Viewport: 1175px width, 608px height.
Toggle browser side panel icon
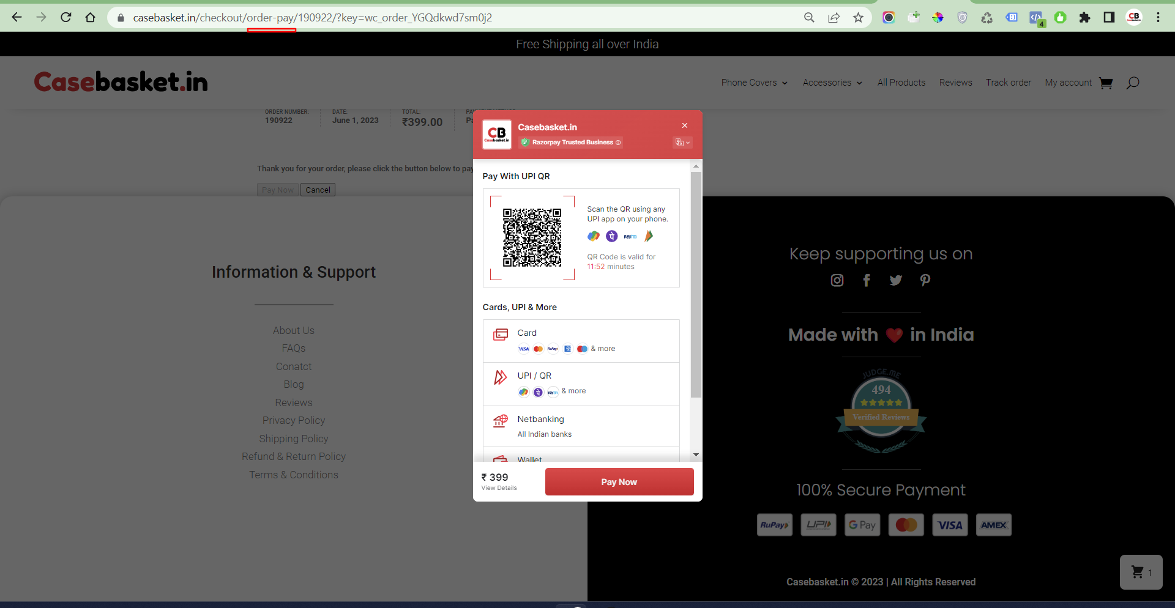(x=1109, y=18)
